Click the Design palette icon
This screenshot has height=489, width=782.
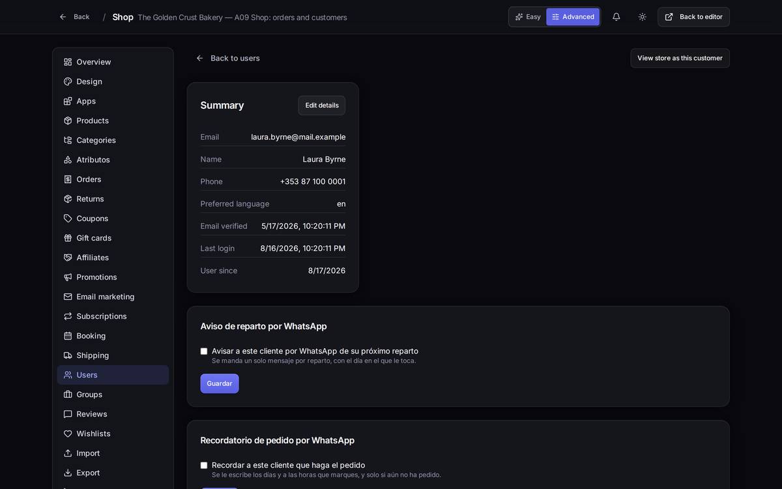pyautogui.click(x=68, y=81)
